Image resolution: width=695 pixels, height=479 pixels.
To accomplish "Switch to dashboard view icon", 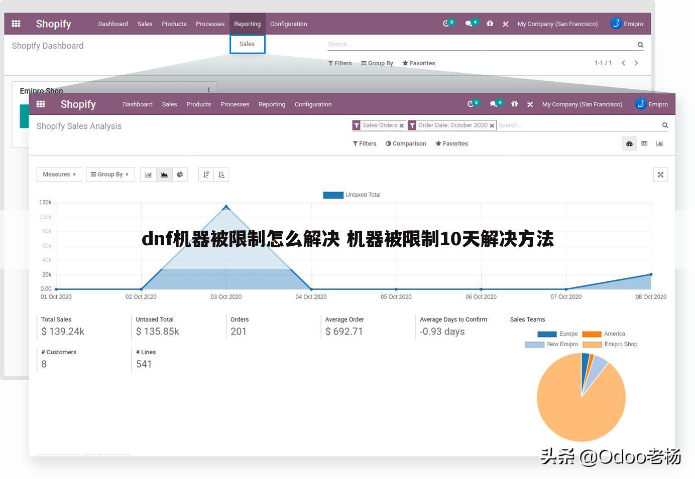I will point(629,143).
